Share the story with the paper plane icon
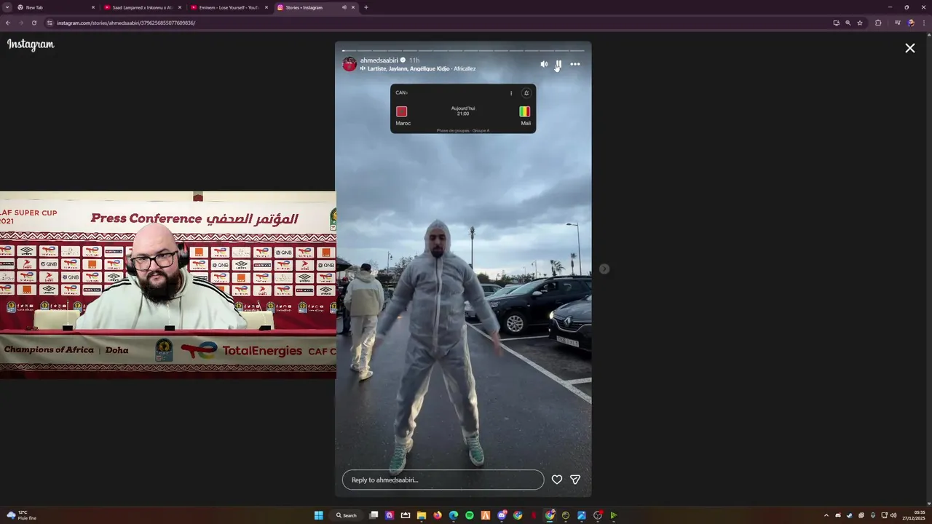Image resolution: width=932 pixels, height=524 pixels. point(575,480)
